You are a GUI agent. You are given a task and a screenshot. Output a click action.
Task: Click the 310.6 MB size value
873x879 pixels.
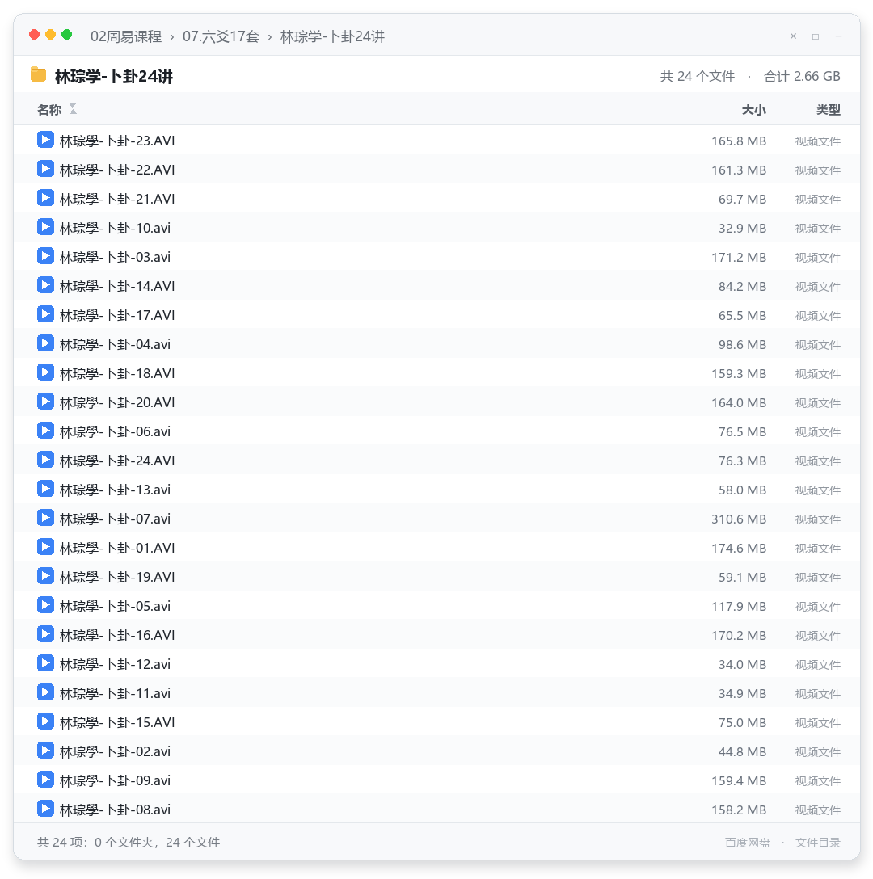click(739, 519)
